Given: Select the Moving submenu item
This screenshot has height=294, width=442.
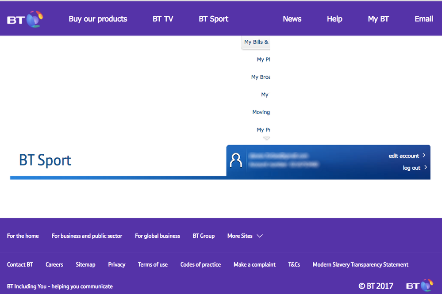Looking at the screenshot, I should click(261, 112).
